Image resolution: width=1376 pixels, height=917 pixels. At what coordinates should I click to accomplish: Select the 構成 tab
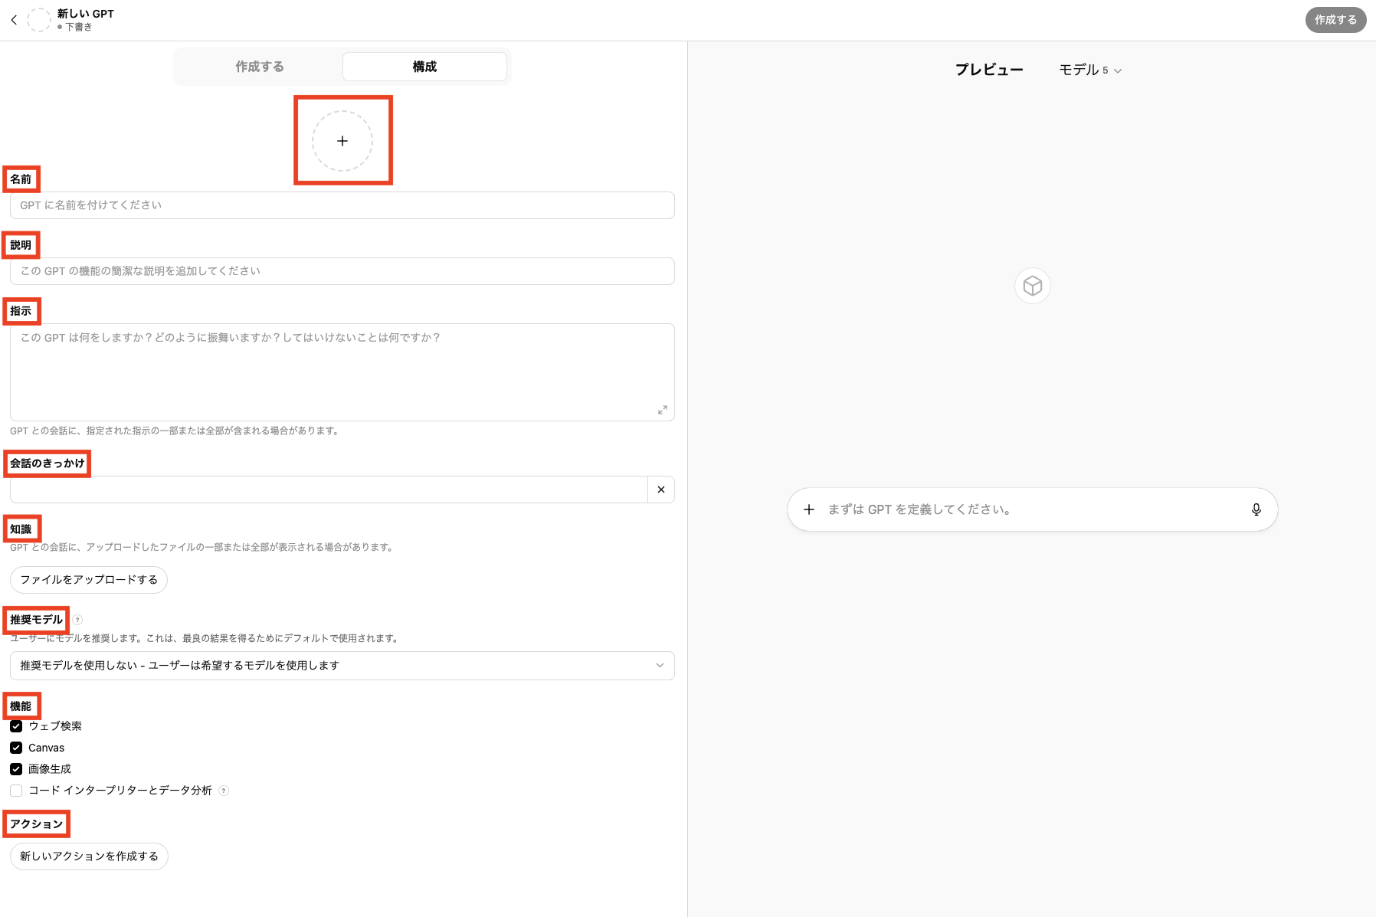pyautogui.click(x=424, y=67)
